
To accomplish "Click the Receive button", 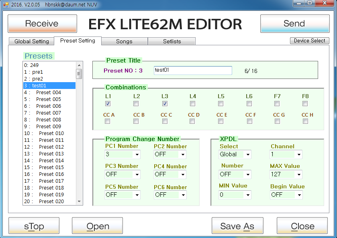I will (x=42, y=24).
